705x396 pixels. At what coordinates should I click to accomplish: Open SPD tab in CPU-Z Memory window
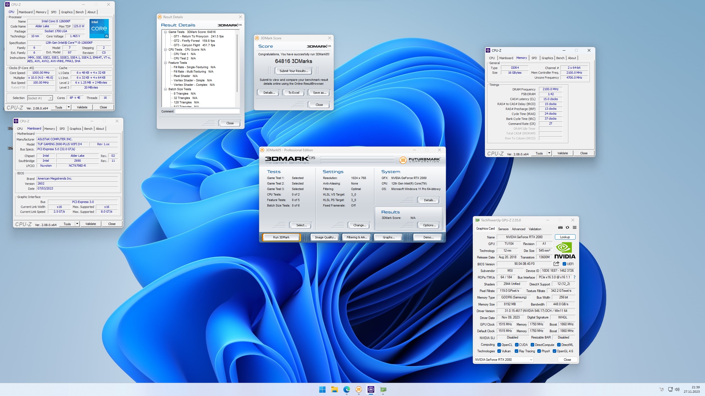tap(534, 58)
